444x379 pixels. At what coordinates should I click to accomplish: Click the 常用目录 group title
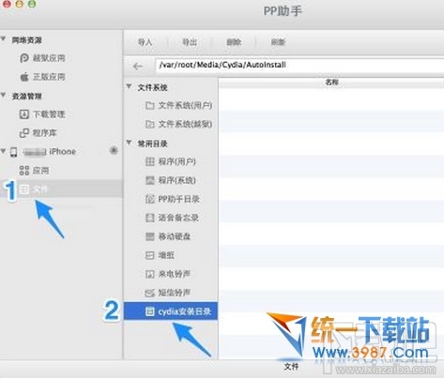153,144
